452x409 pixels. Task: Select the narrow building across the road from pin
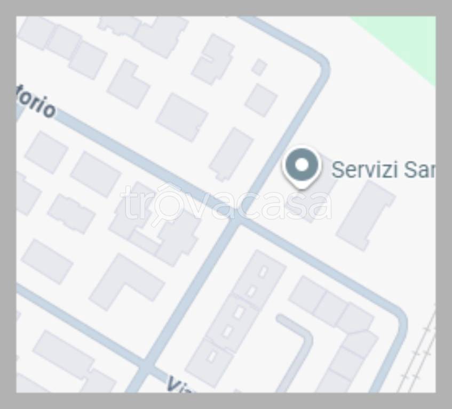(x=231, y=155)
